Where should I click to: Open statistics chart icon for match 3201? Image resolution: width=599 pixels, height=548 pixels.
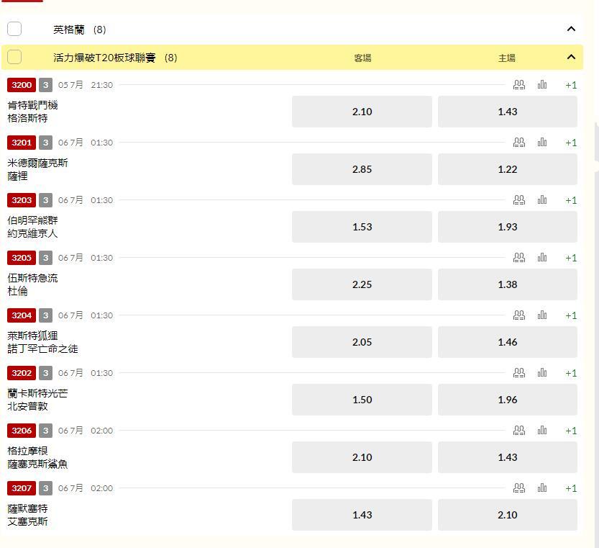tap(542, 143)
